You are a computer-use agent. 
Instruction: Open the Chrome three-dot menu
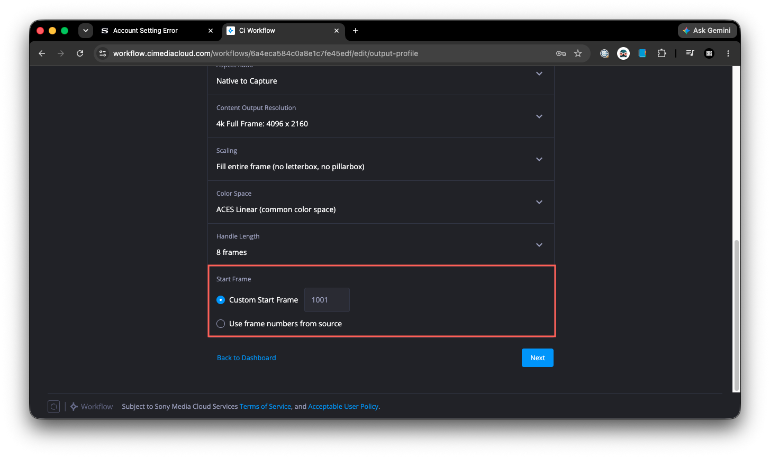728,53
